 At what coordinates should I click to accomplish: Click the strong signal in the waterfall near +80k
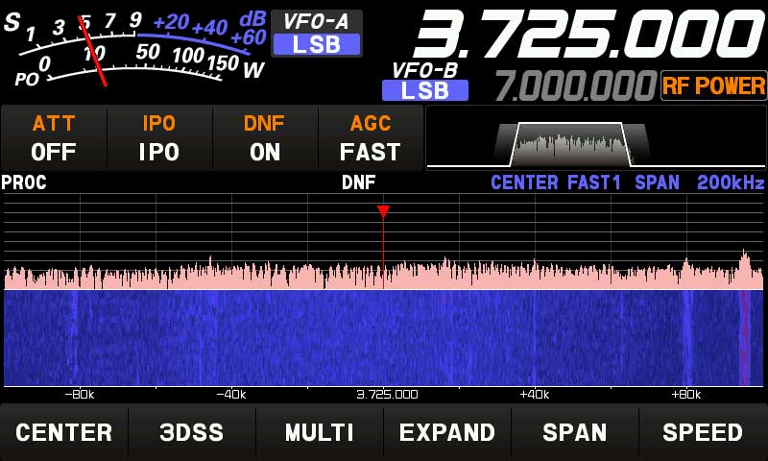[685, 336]
